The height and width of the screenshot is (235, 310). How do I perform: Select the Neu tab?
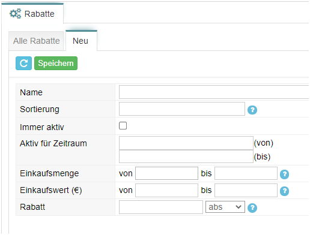tap(81, 41)
